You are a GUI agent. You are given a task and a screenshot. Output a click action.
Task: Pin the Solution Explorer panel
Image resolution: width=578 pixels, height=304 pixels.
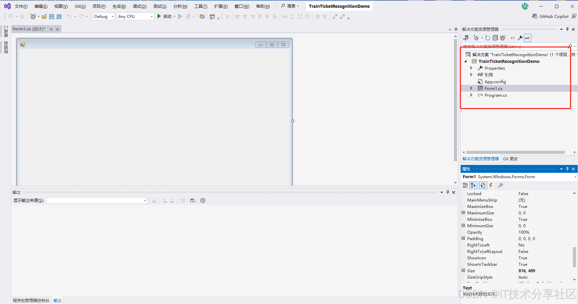tap(567, 29)
